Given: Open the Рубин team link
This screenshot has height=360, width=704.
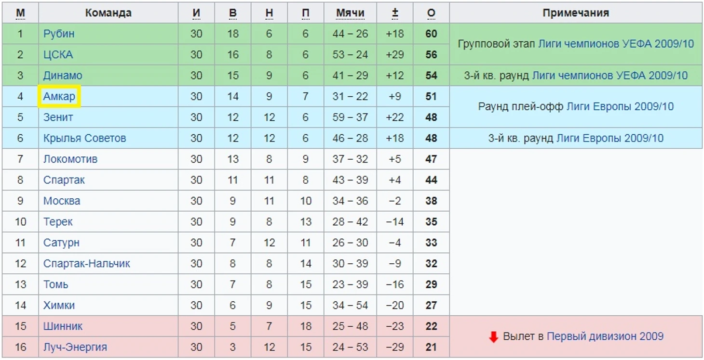Looking at the screenshot, I should 59,34.
